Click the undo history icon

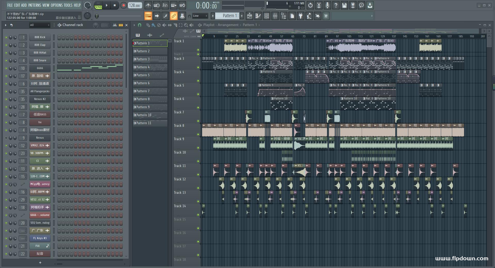click(310, 5)
